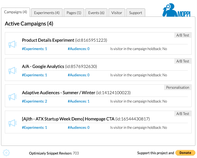Click A/B Test badge on Product Details Experiment
The image size is (197, 158).
(183, 35)
